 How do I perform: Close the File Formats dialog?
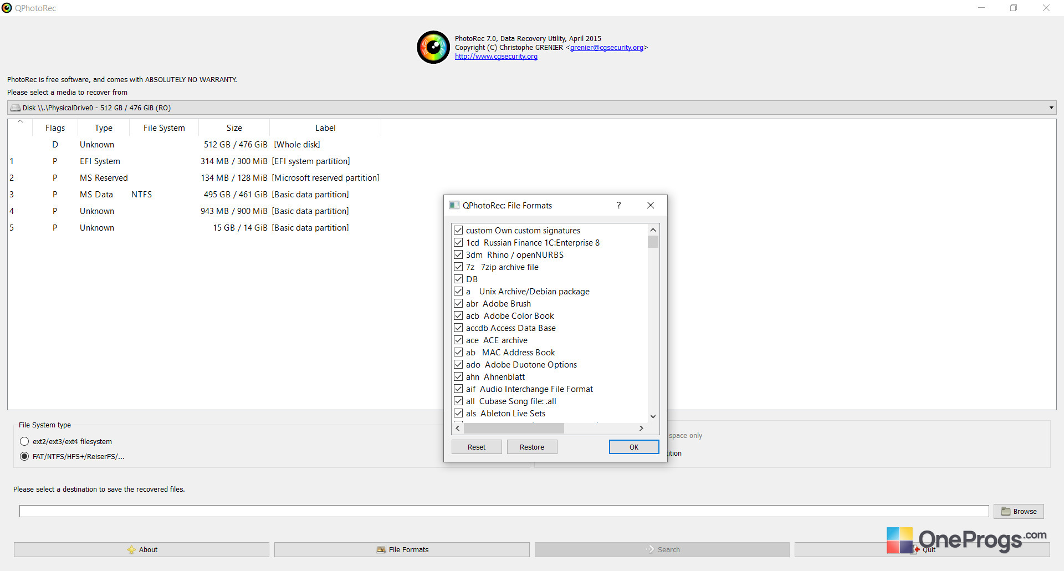[651, 205]
